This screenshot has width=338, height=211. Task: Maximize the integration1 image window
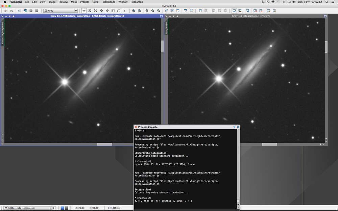[x=325, y=16]
